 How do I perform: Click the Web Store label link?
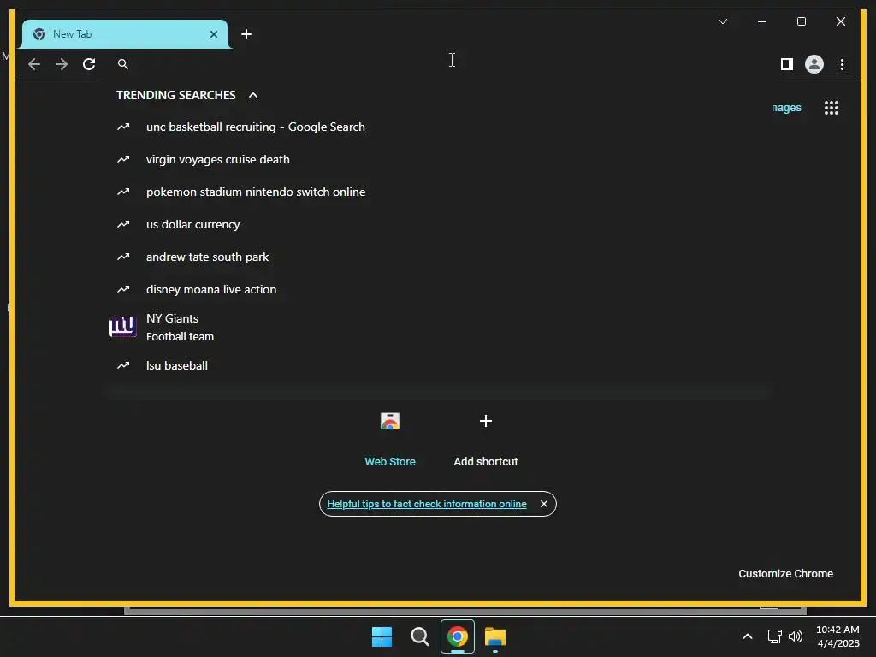(390, 461)
